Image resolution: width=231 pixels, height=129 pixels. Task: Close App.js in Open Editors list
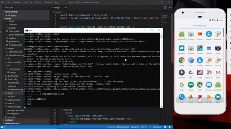(x=6, y=15)
